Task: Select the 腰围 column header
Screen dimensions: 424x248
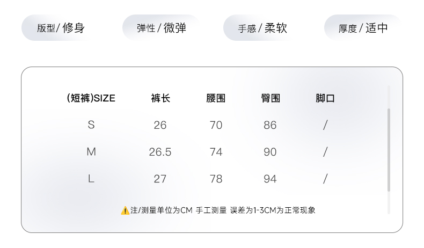Action: [x=216, y=98]
